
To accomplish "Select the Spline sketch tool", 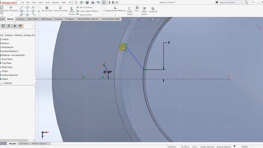I will pyautogui.click(x=33, y=7).
